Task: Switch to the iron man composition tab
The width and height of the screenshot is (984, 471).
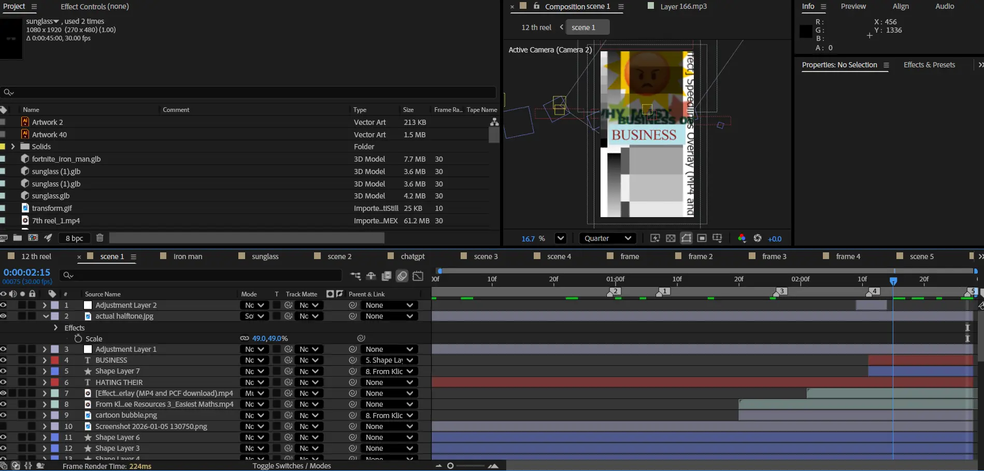Action: [188, 256]
